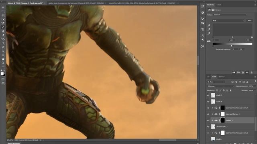Switch to the Layers tab

pyautogui.click(x=214, y=76)
